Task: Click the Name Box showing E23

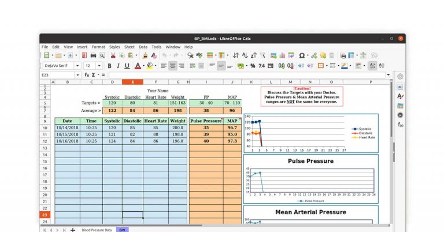Action: pos(58,75)
